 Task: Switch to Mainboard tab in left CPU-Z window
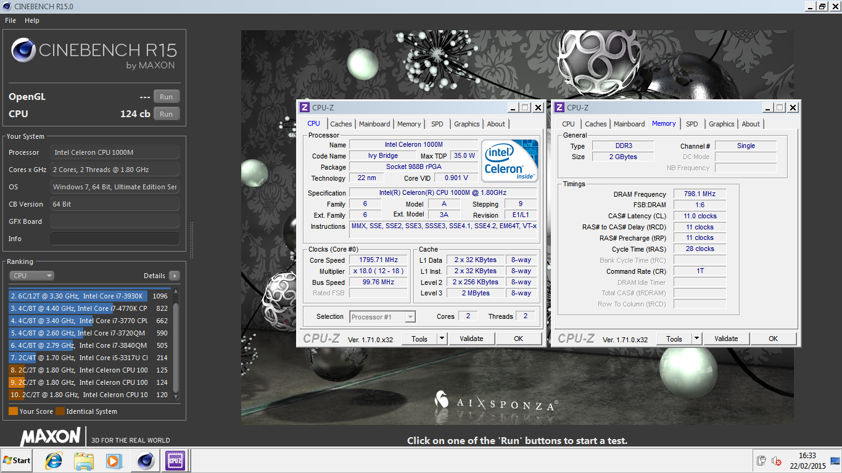[374, 124]
